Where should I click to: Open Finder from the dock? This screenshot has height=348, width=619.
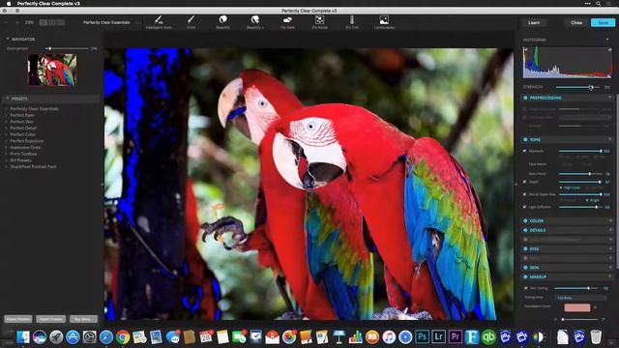tap(23, 337)
